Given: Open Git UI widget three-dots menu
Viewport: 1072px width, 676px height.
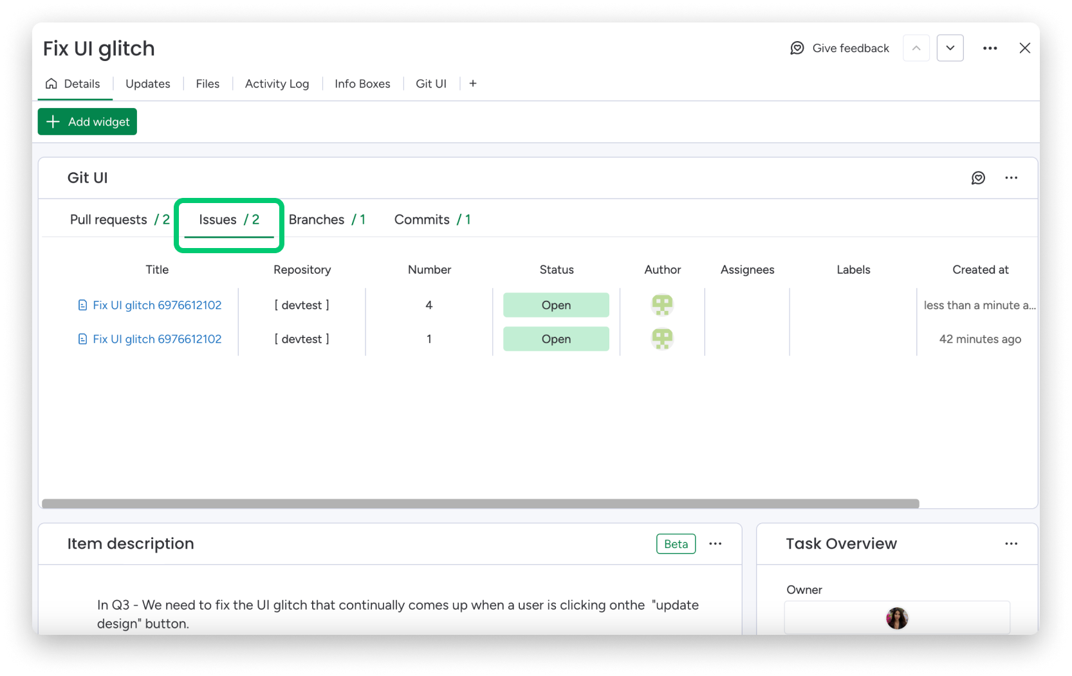Looking at the screenshot, I should [x=1011, y=178].
